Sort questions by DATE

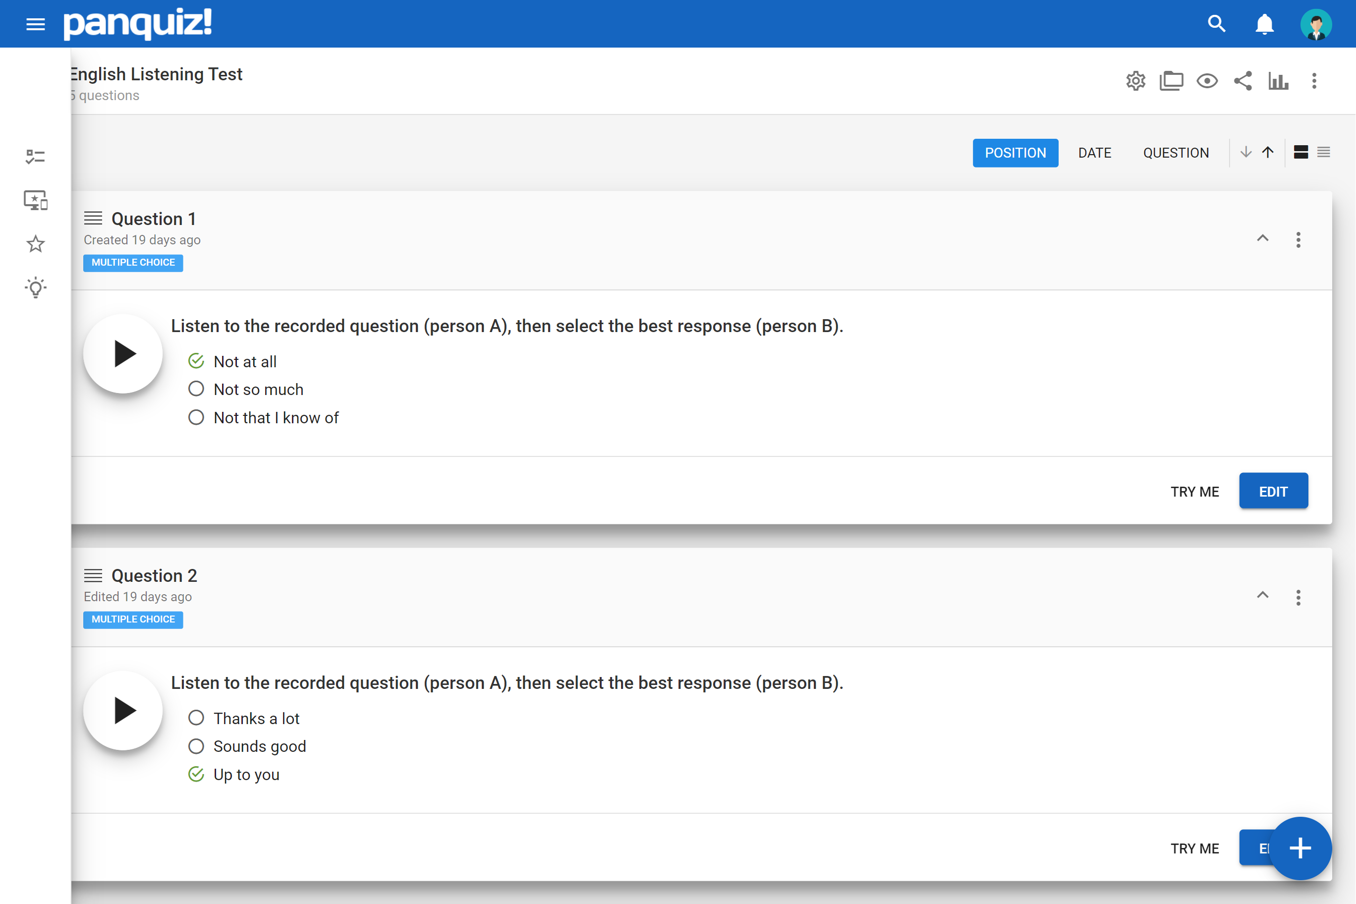pos(1094,153)
